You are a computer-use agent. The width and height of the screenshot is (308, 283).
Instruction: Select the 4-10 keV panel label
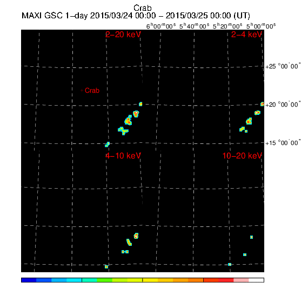[x=123, y=156]
